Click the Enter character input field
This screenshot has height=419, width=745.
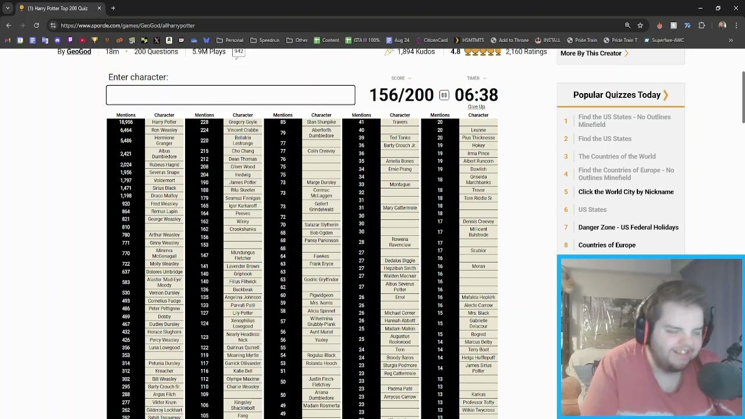[230, 95]
